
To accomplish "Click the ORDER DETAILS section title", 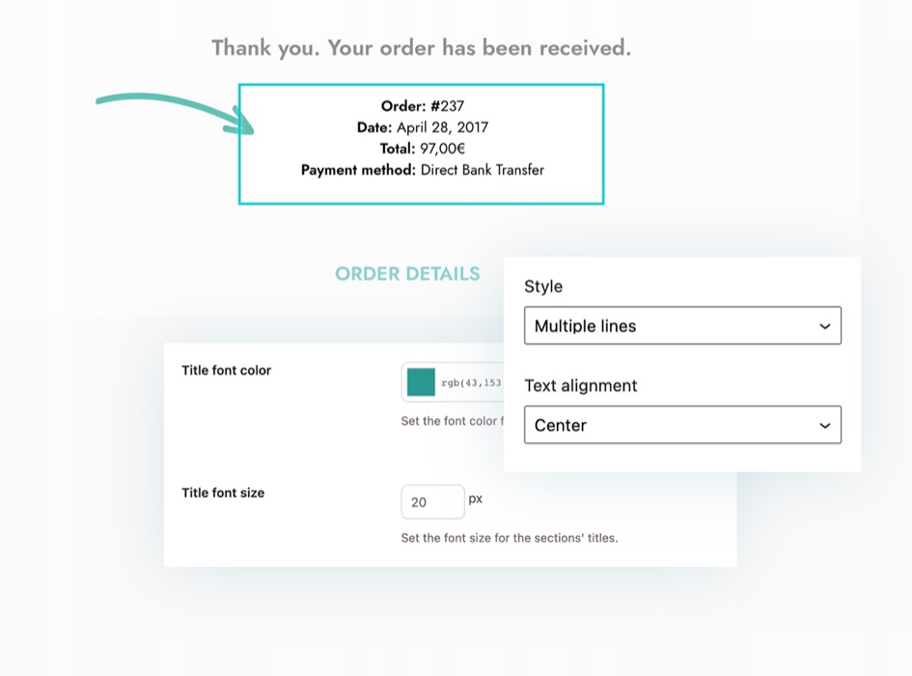I will point(407,274).
